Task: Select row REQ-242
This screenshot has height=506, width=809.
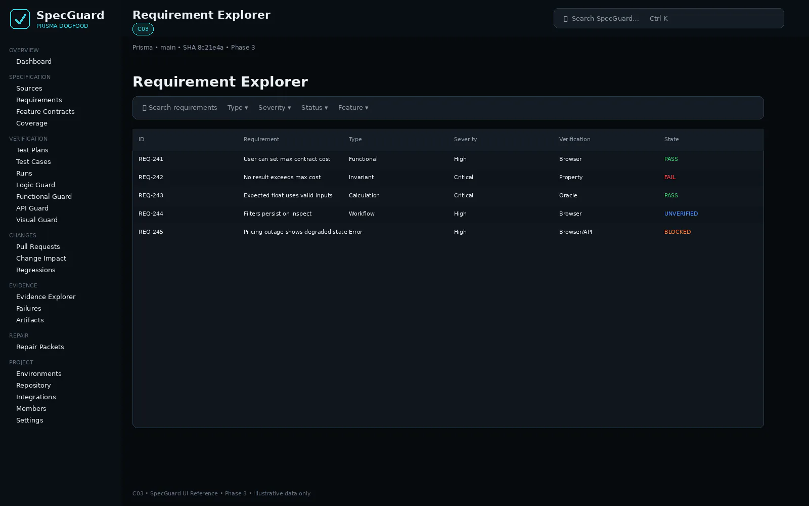Action: [448, 177]
